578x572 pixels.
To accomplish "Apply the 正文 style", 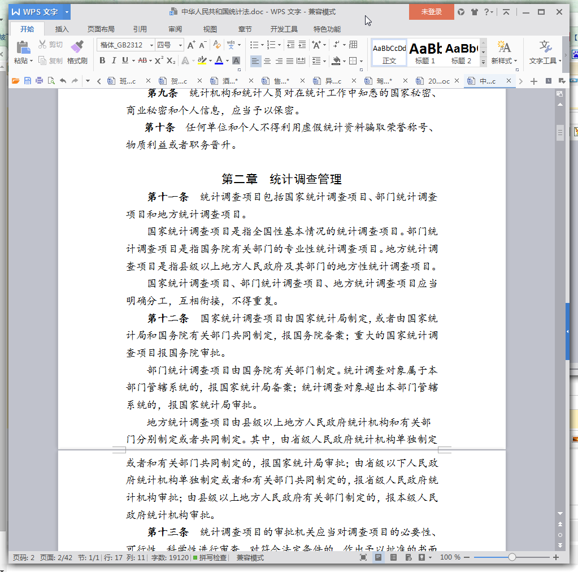I will click(389, 53).
